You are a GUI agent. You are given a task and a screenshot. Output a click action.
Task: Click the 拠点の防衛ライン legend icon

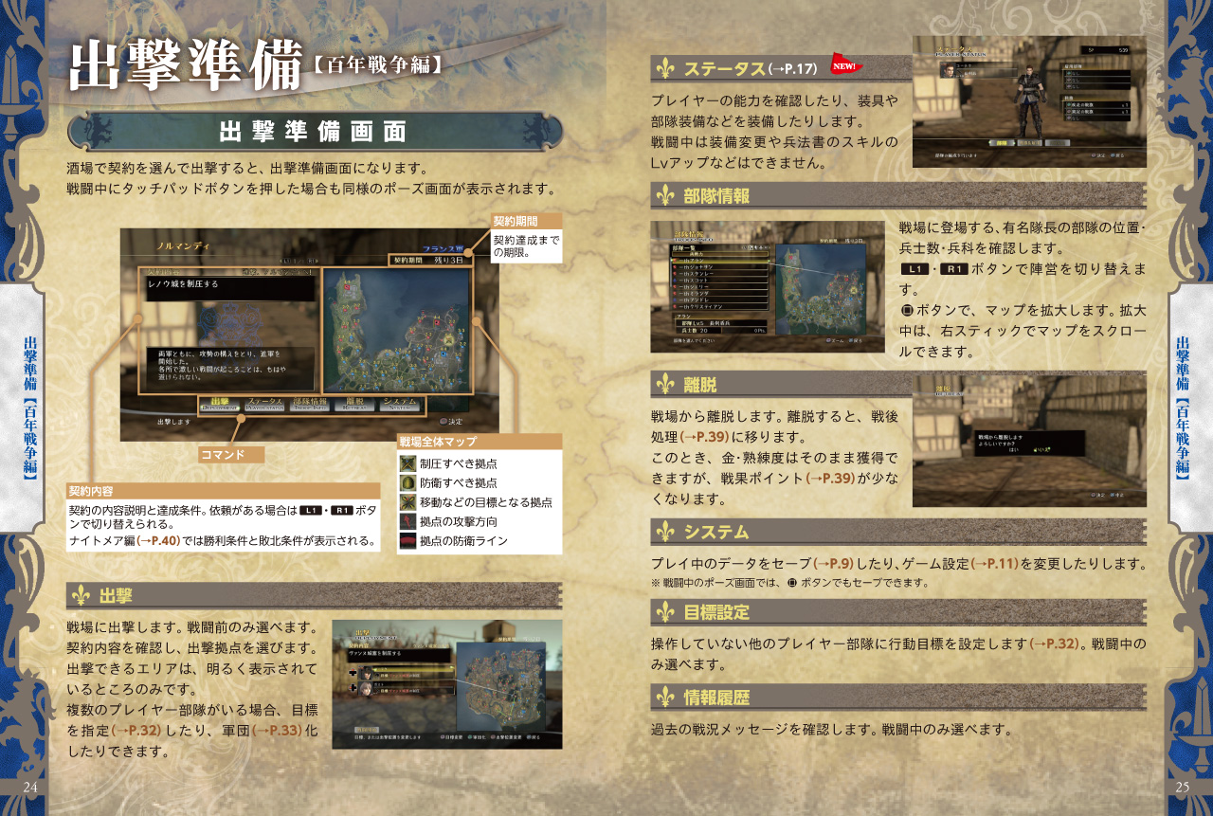(x=407, y=541)
